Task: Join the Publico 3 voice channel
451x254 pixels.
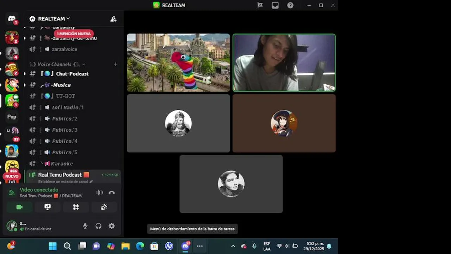Action: pyautogui.click(x=73, y=130)
